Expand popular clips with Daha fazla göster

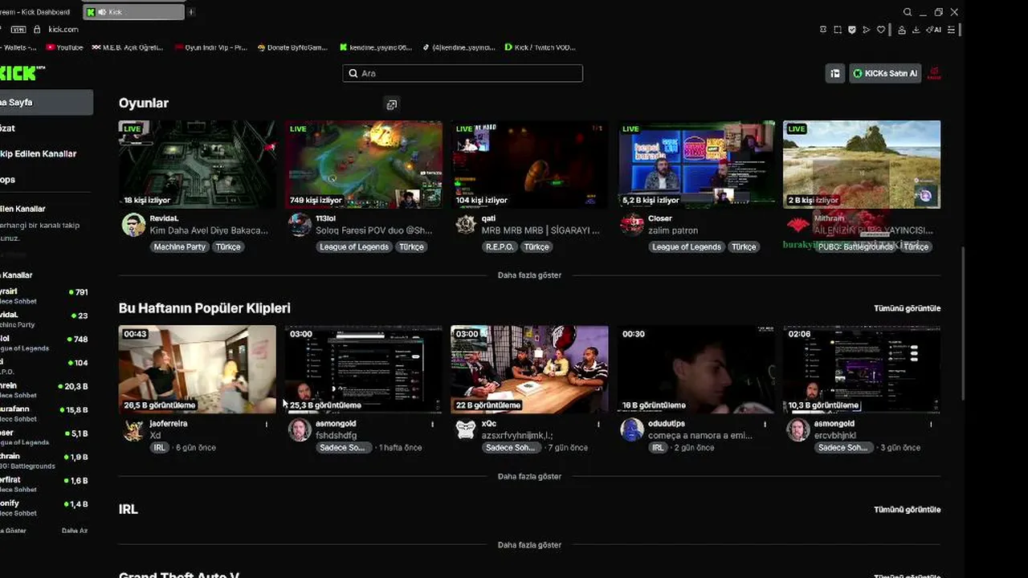point(529,477)
